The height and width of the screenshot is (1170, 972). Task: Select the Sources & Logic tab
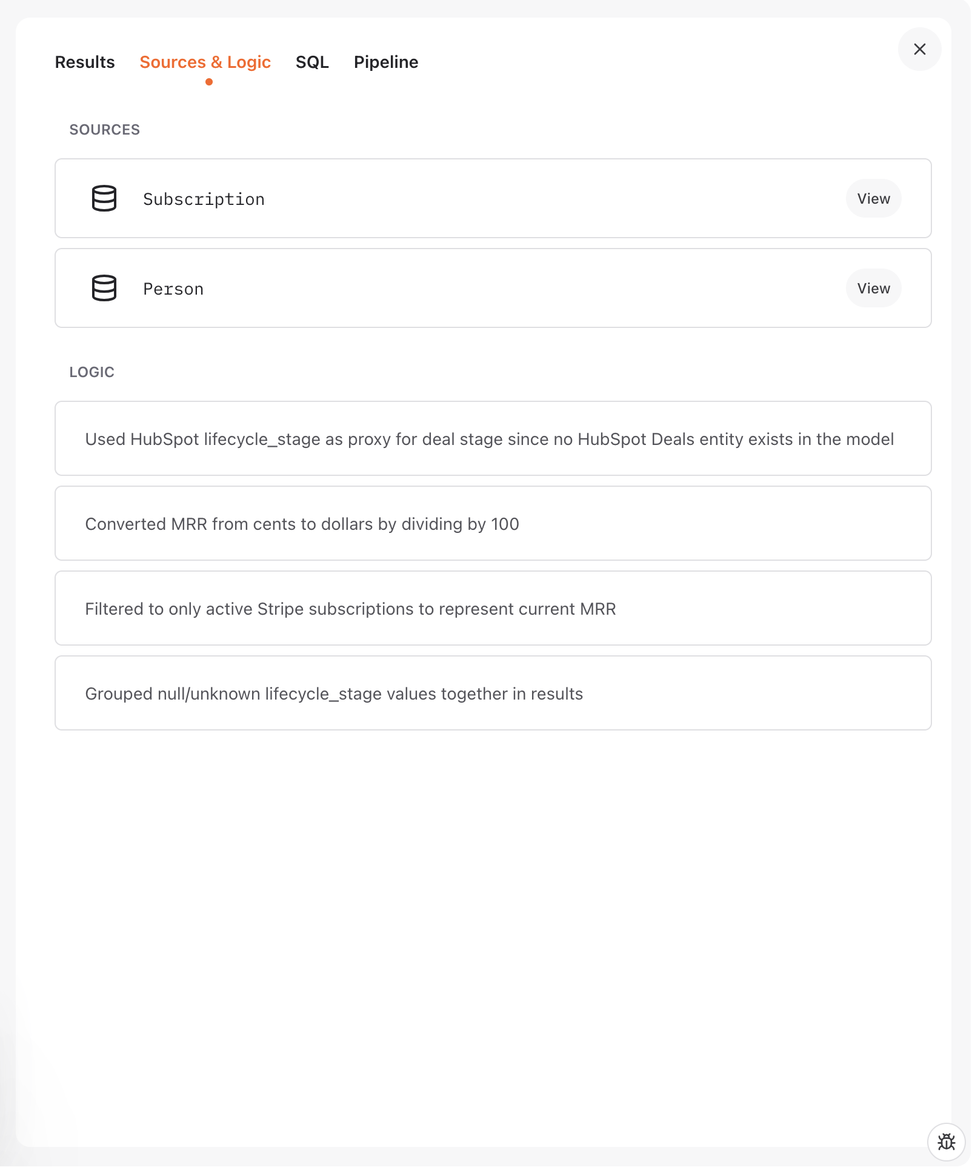coord(205,62)
